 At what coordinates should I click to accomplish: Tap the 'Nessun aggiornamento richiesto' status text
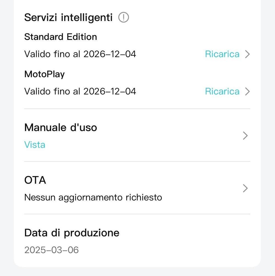click(93, 197)
